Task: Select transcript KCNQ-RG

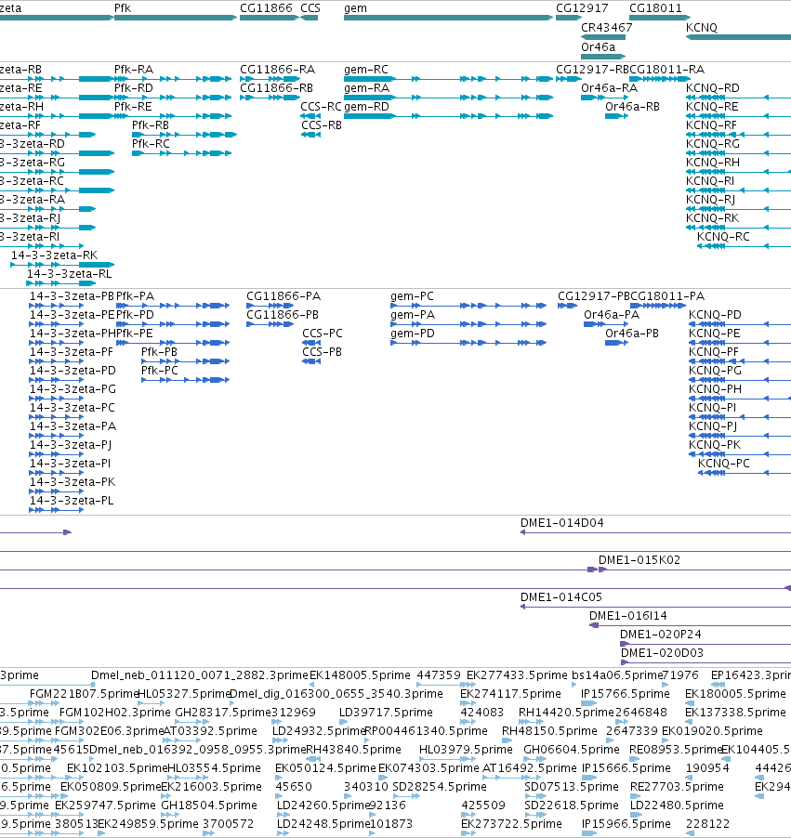Action: 713,144
